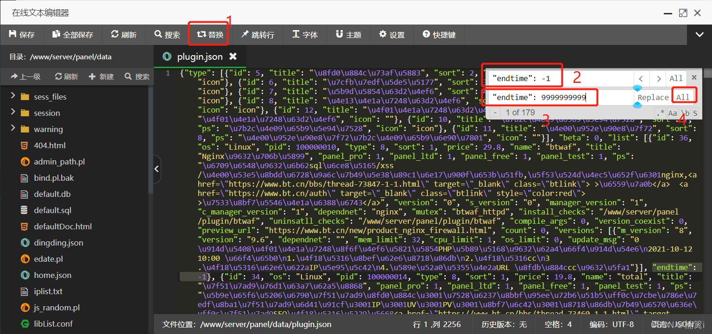Viewport: 712px width, 334px height.
Task: Collapse the sidebar with the arrow handle
Action: (x=157, y=169)
